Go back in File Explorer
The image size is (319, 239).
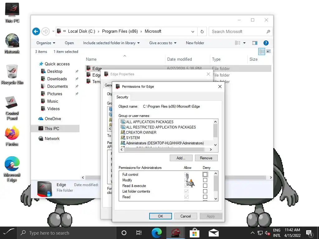(x=36, y=31)
